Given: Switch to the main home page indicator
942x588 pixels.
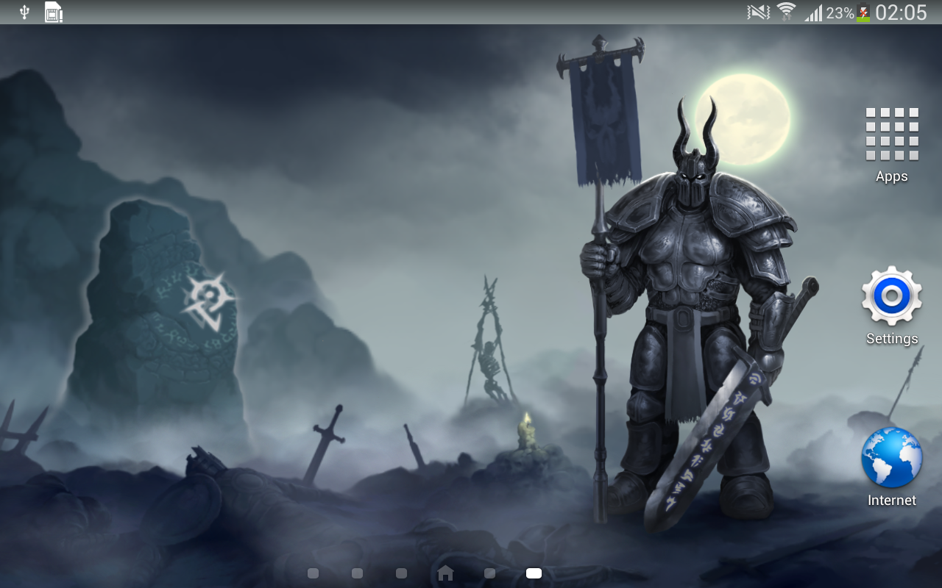Looking at the screenshot, I should (x=445, y=573).
